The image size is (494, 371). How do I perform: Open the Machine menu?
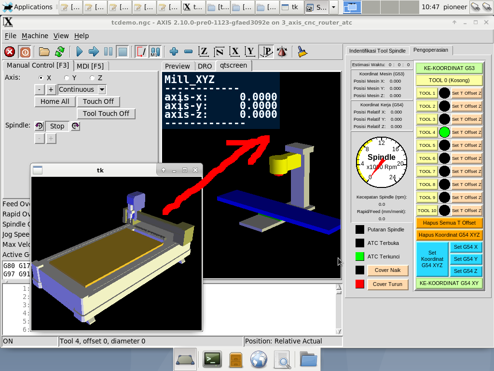tap(35, 36)
